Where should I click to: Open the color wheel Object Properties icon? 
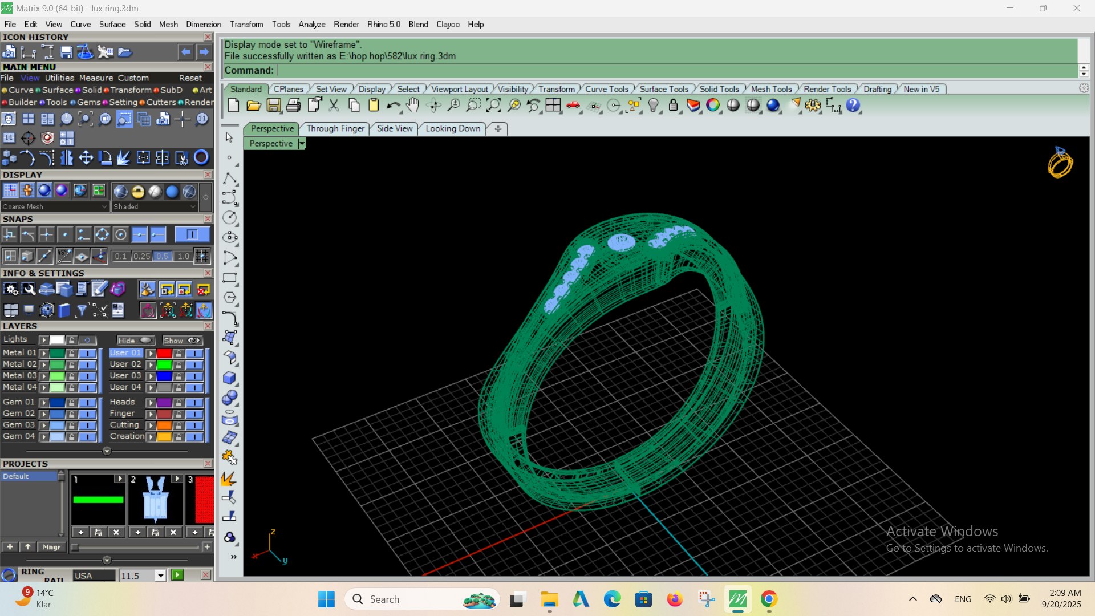click(713, 106)
